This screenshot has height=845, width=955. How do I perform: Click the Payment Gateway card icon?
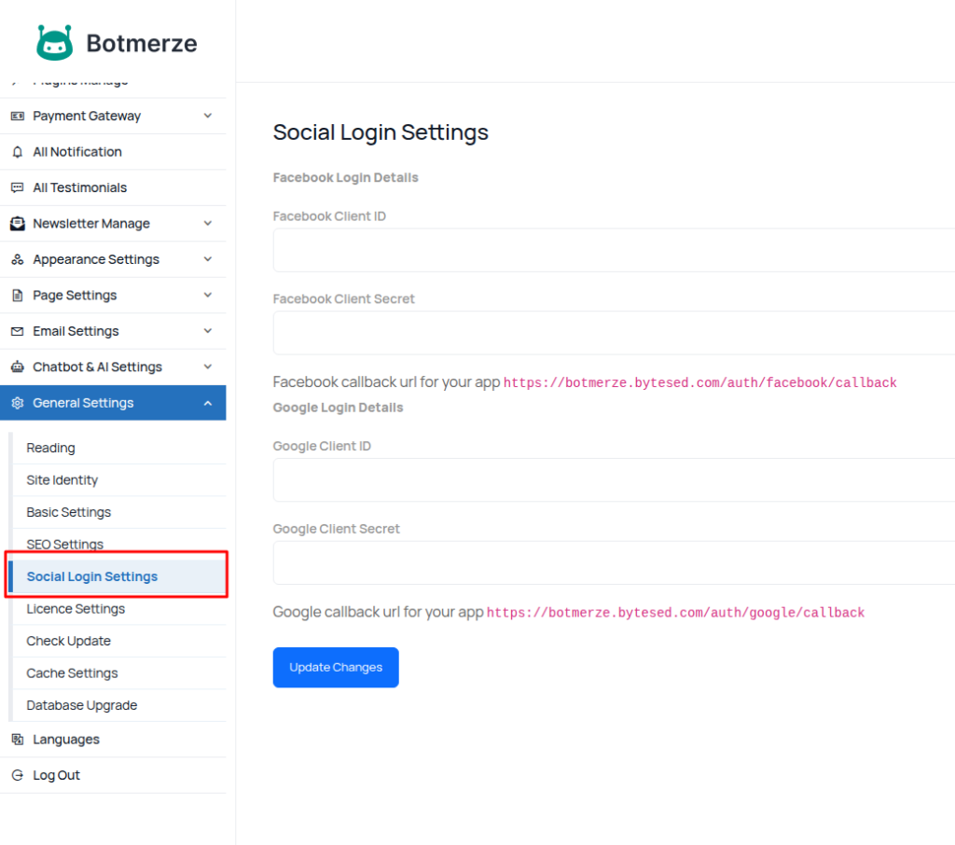click(x=17, y=117)
